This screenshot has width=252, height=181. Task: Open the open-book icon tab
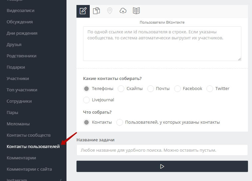coord(136,11)
